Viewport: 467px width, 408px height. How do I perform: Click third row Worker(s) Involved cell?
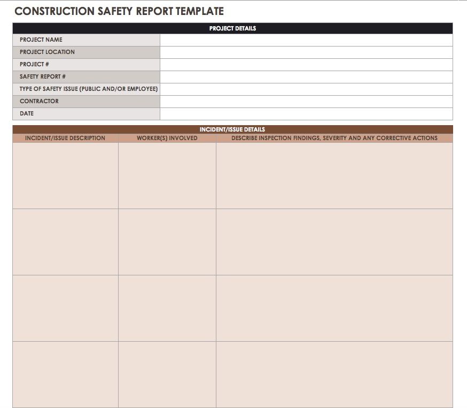[167, 308]
